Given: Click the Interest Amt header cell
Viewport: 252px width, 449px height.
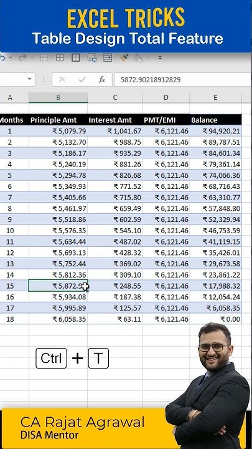Looking at the screenshot, I should click(115, 120).
